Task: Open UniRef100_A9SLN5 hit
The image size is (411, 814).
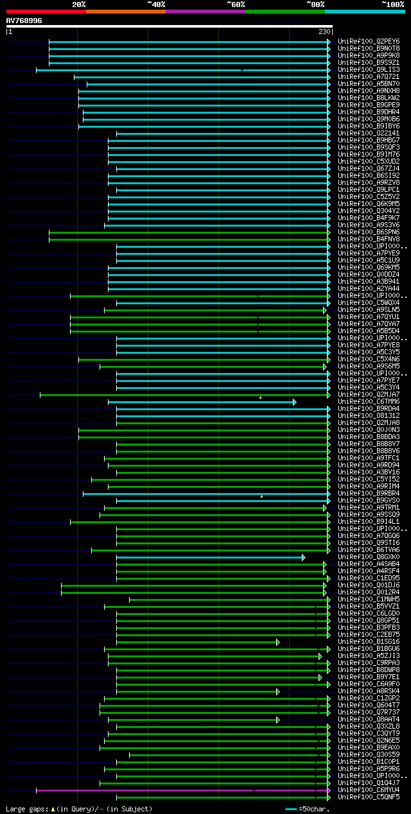Action: coord(369,310)
